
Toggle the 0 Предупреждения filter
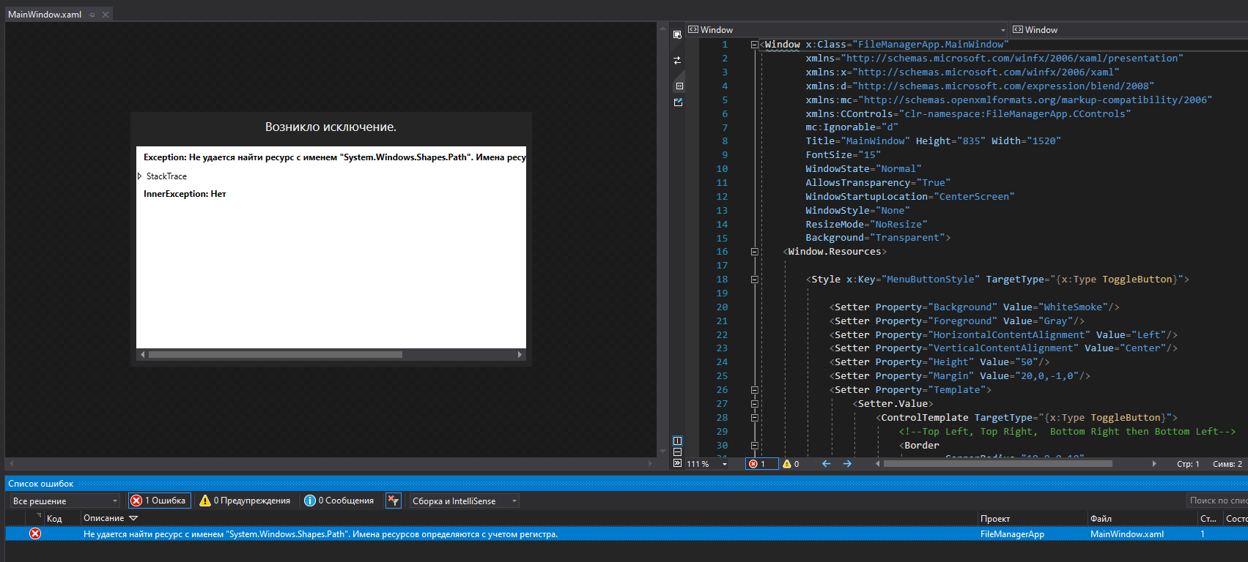[x=245, y=501]
